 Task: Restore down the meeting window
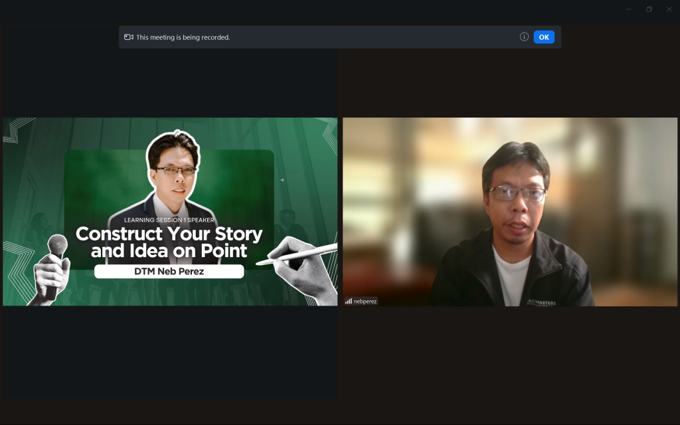[649, 9]
